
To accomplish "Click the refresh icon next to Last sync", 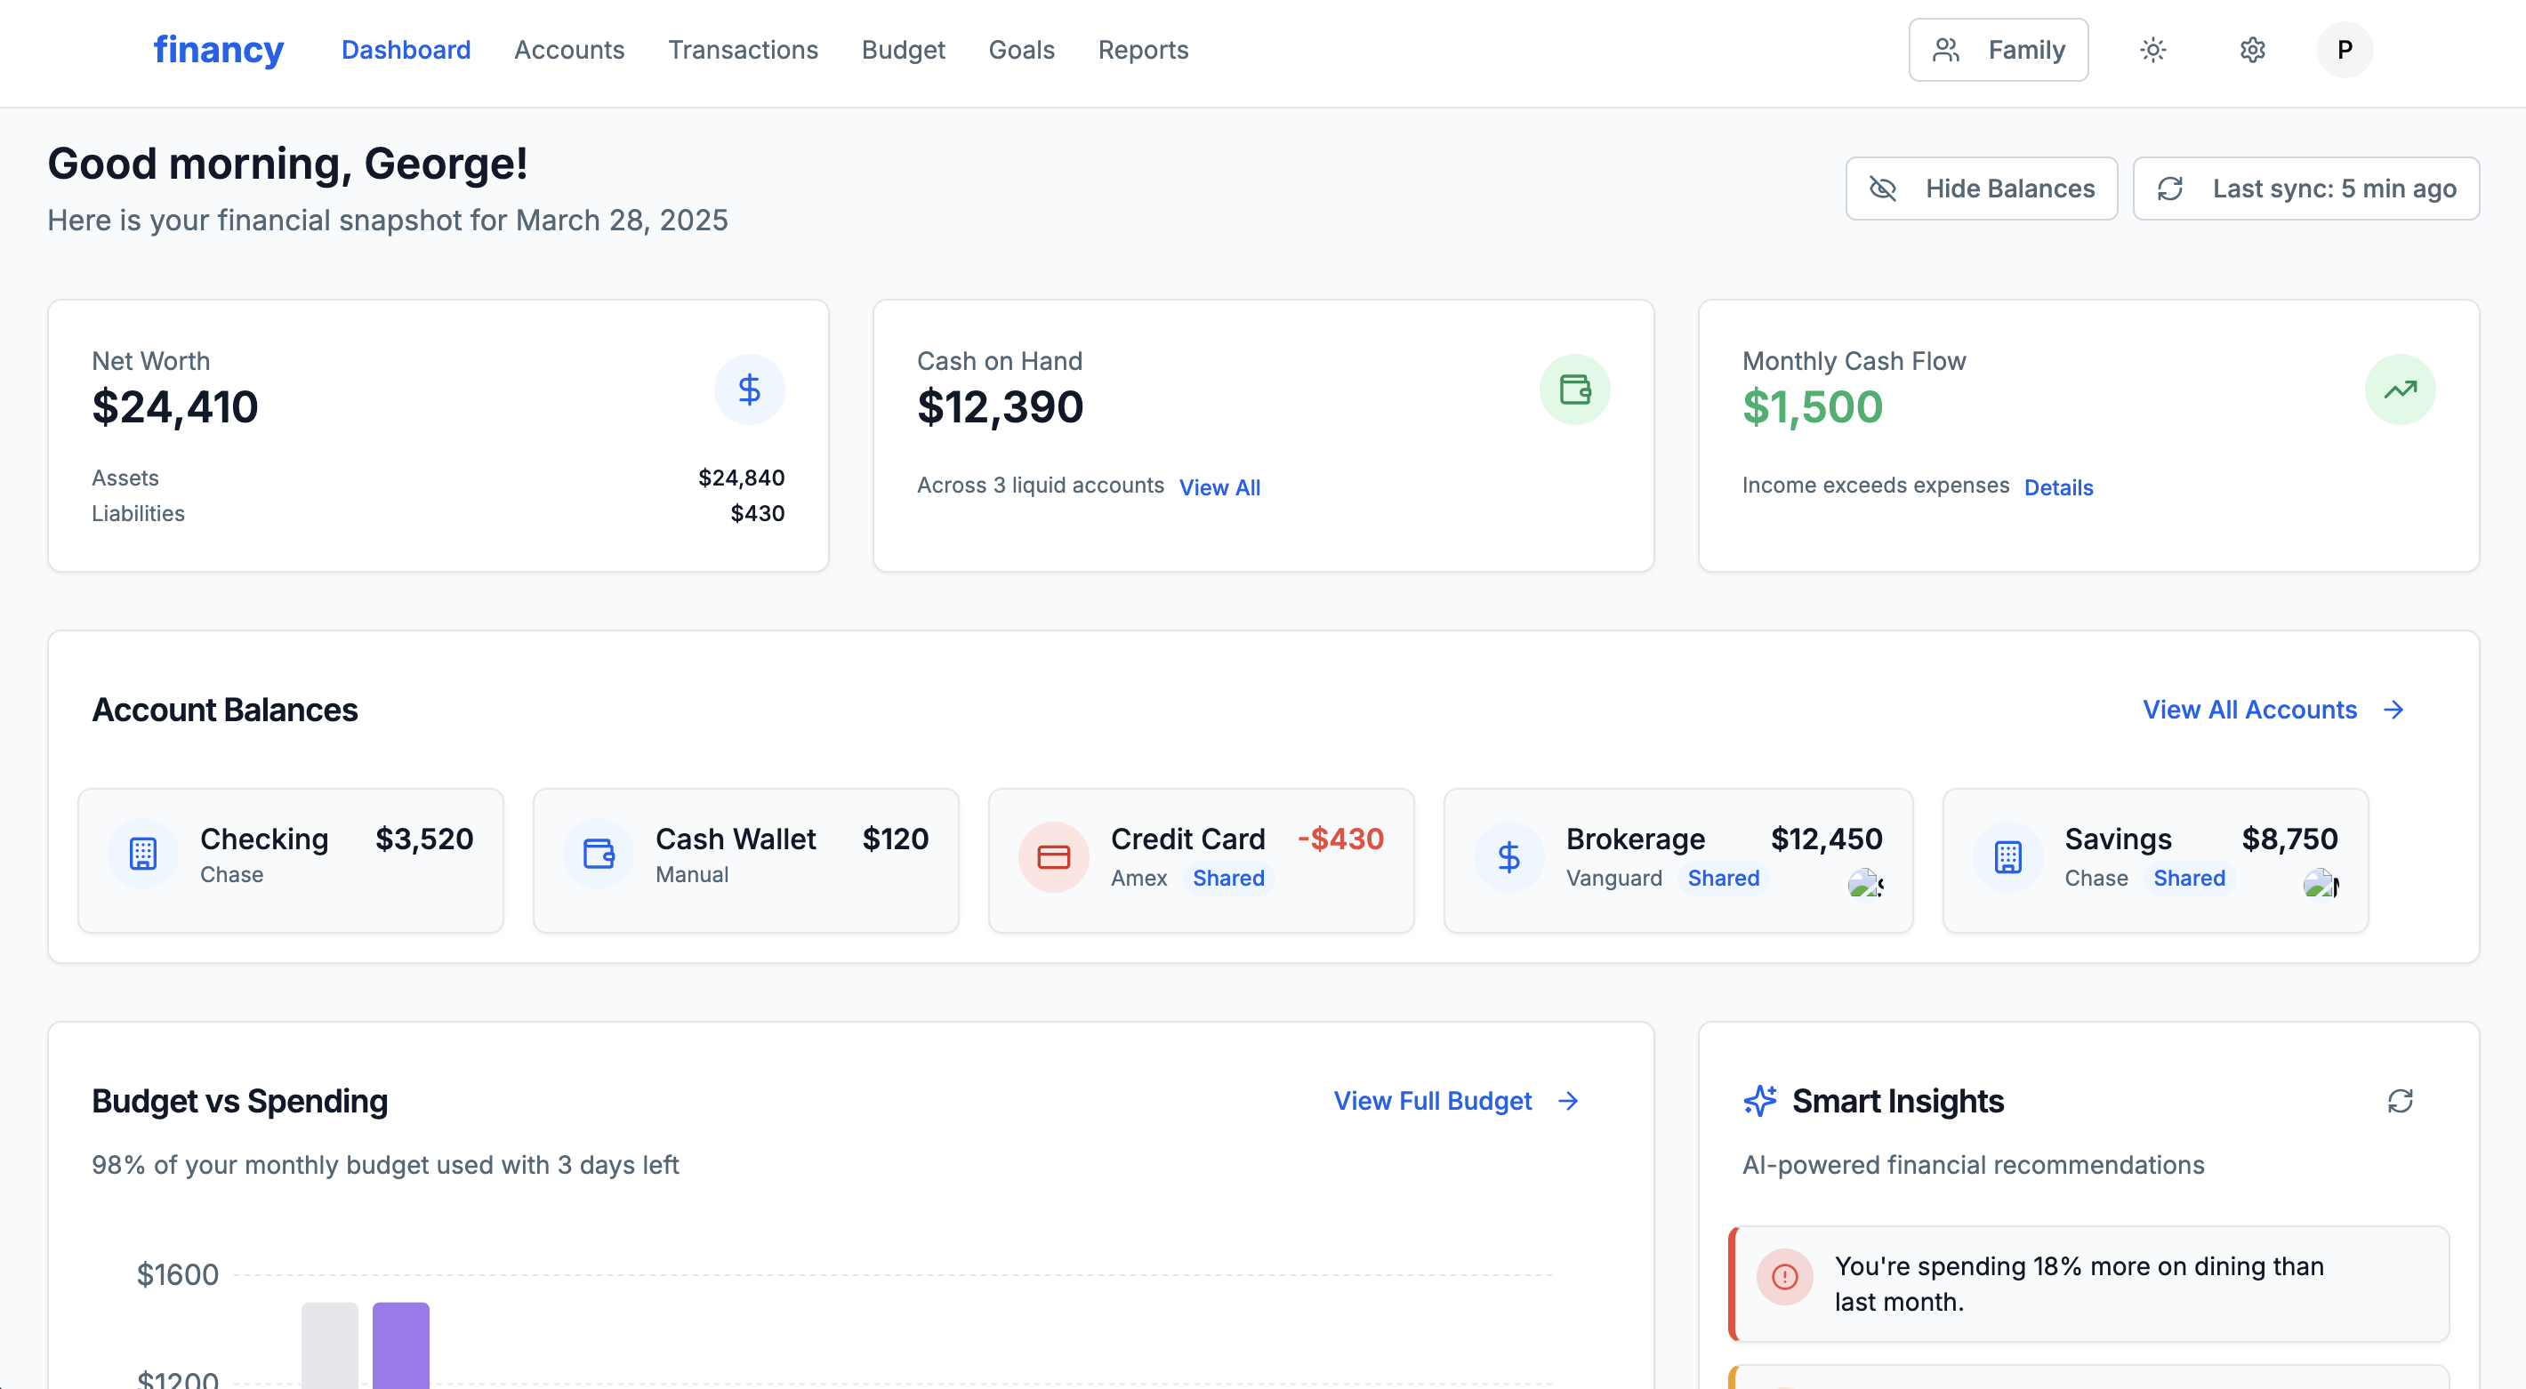I will (x=2169, y=189).
